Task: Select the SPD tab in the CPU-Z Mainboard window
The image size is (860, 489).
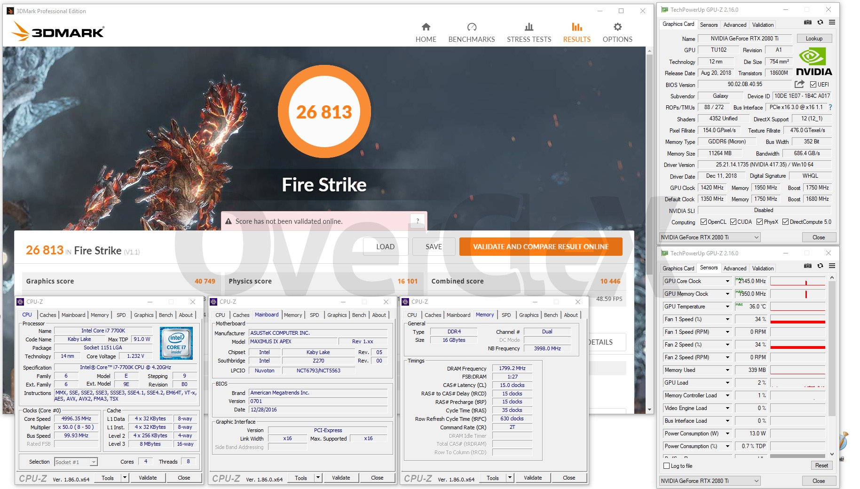Action: click(314, 315)
